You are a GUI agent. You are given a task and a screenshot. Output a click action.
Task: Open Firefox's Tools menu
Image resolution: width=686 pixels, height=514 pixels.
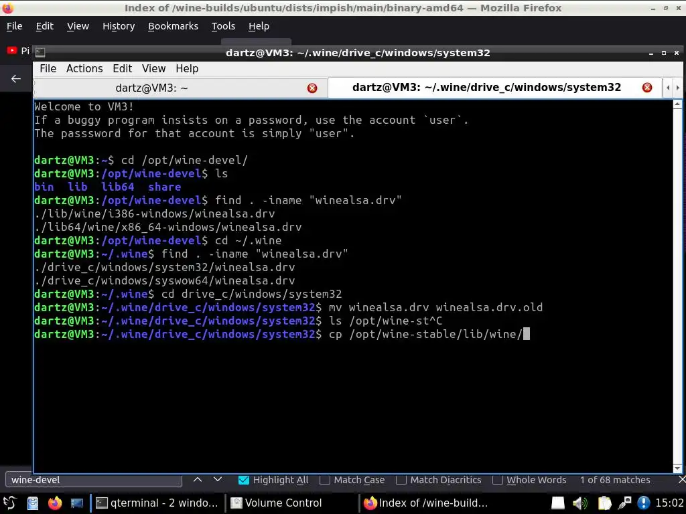[223, 26]
